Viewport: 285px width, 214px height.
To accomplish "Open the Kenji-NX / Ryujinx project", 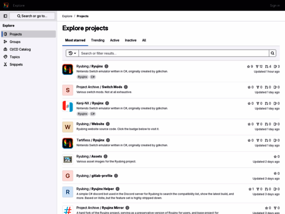I will [90, 103].
